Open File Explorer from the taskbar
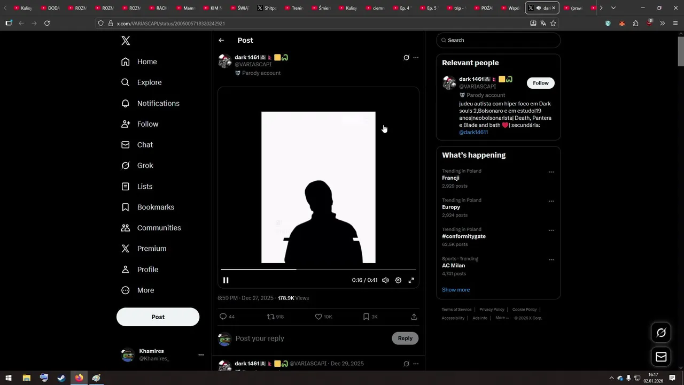This screenshot has height=385, width=684. [26, 378]
